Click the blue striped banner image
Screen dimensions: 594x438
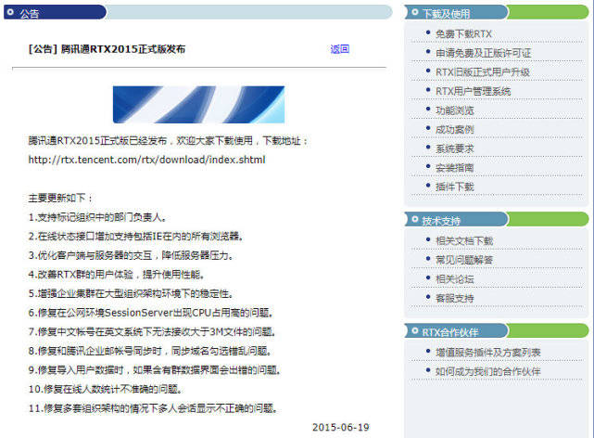coord(198,105)
